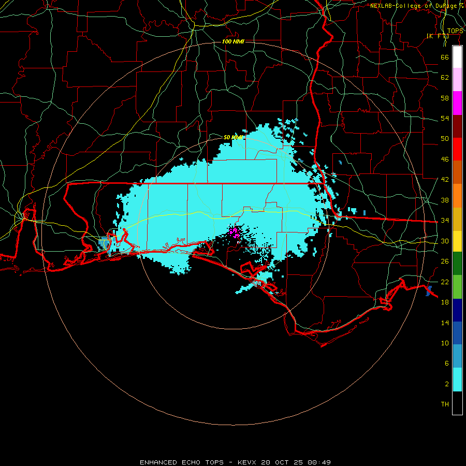The image size is (466, 466).
Task: Click the "6" legend value
Action: [x=447, y=363]
